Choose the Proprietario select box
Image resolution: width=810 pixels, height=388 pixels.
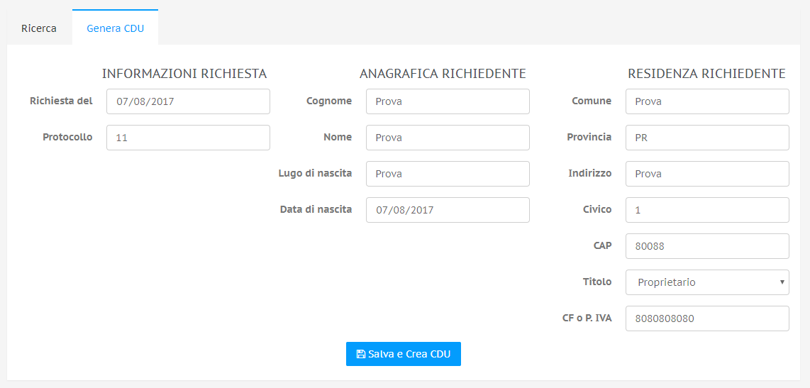(707, 282)
